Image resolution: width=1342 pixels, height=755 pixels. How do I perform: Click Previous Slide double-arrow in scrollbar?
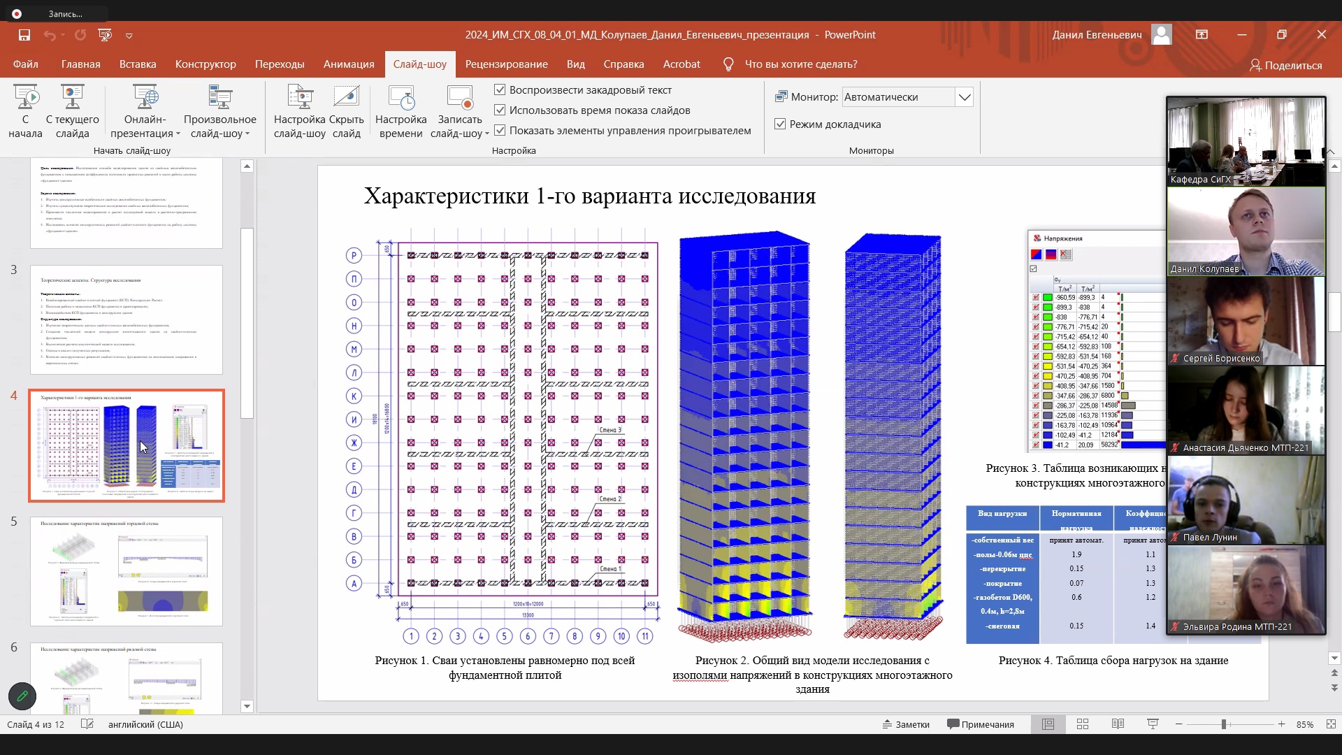click(x=1334, y=673)
